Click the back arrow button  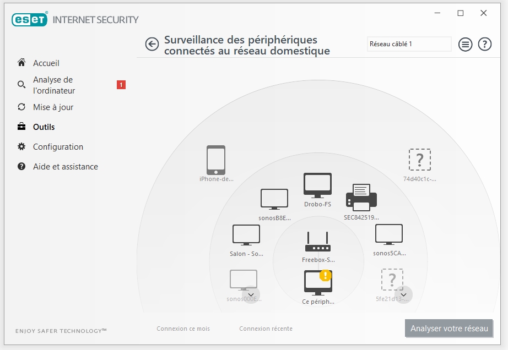152,44
